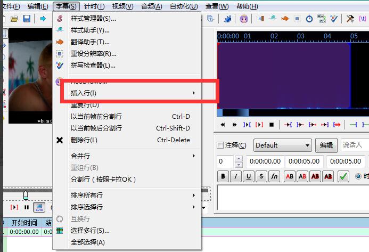Commit the line with green checkmark button
Viewport: 369px width, 252px height.
(x=343, y=176)
